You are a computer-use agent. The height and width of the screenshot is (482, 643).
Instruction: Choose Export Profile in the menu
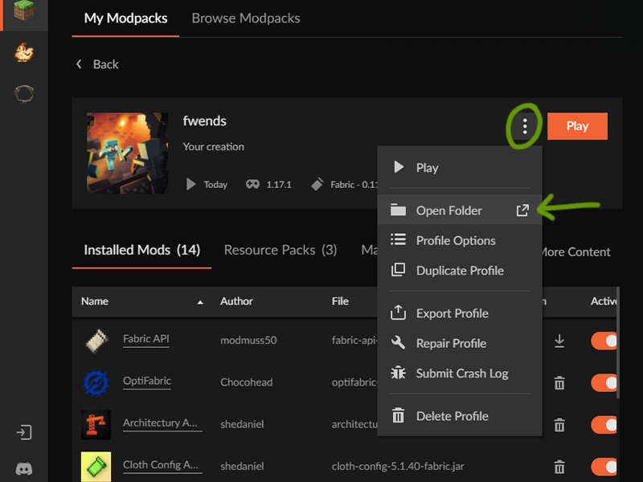[452, 313]
